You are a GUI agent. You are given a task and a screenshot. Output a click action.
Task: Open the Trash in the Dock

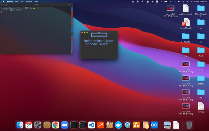click(x=189, y=125)
